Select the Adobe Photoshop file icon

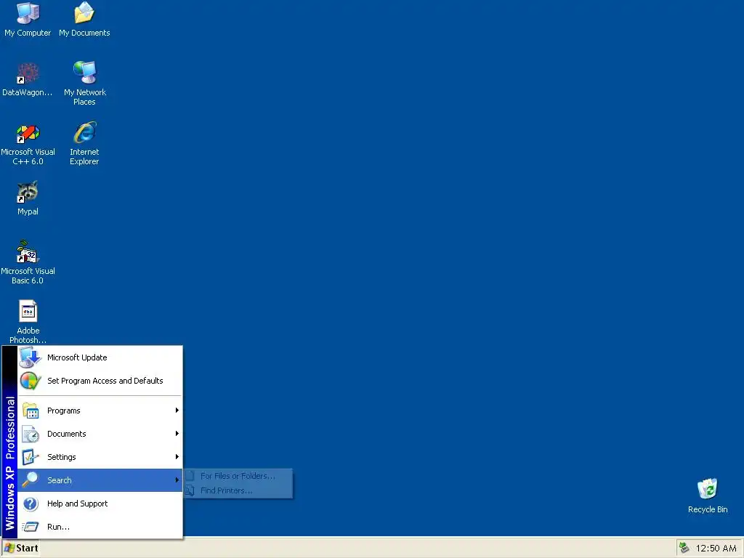(x=28, y=311)
